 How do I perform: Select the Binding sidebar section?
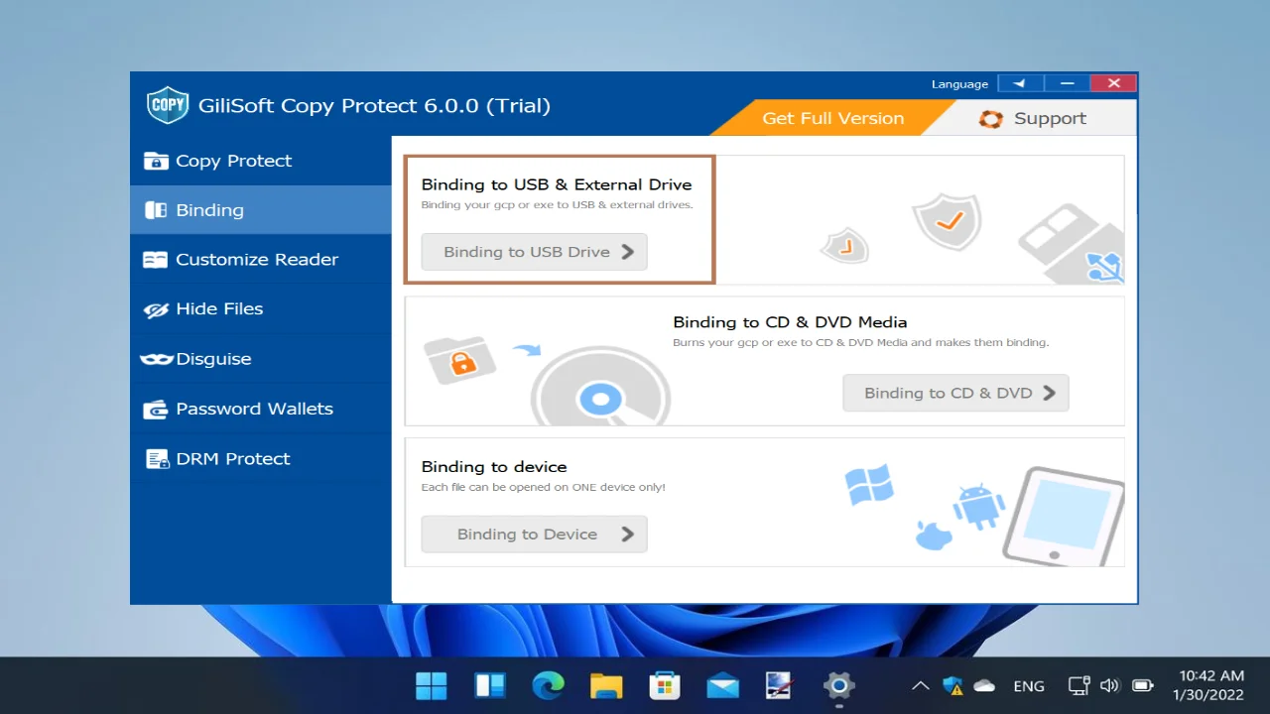pos(261,210)
